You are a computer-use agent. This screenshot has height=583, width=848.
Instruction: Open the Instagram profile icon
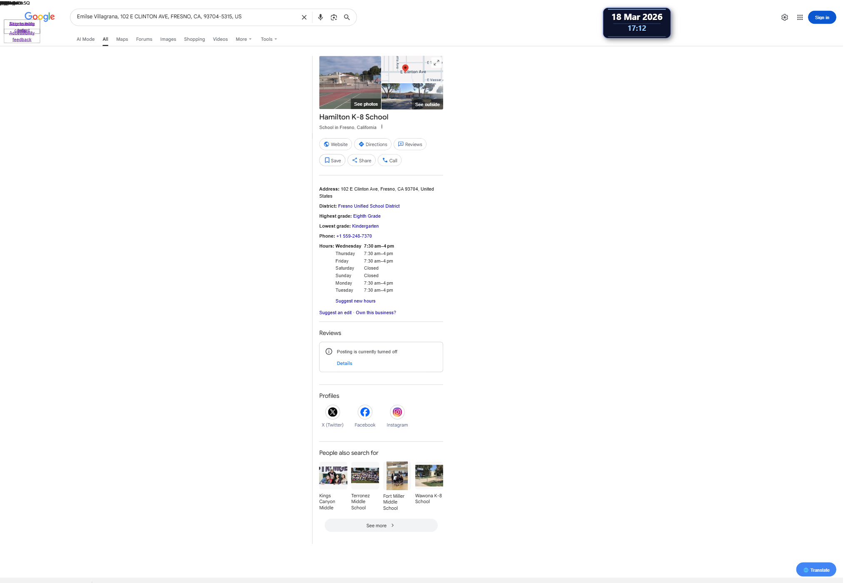point(397,412)
